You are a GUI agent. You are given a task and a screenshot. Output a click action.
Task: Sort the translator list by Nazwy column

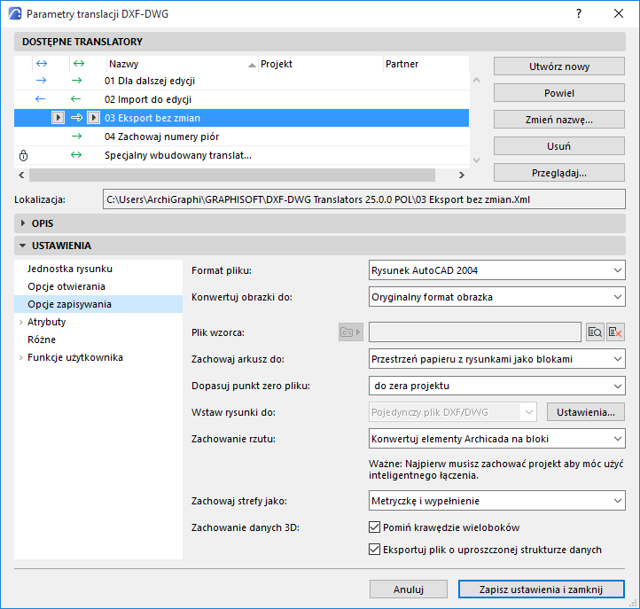coord(182,64)
